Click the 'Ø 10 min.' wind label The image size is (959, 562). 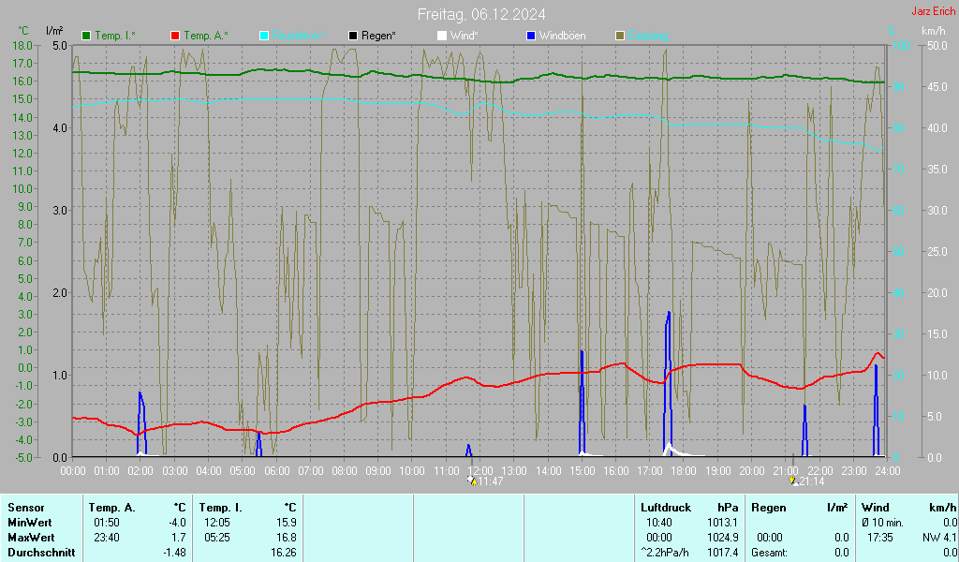(881, 523)
